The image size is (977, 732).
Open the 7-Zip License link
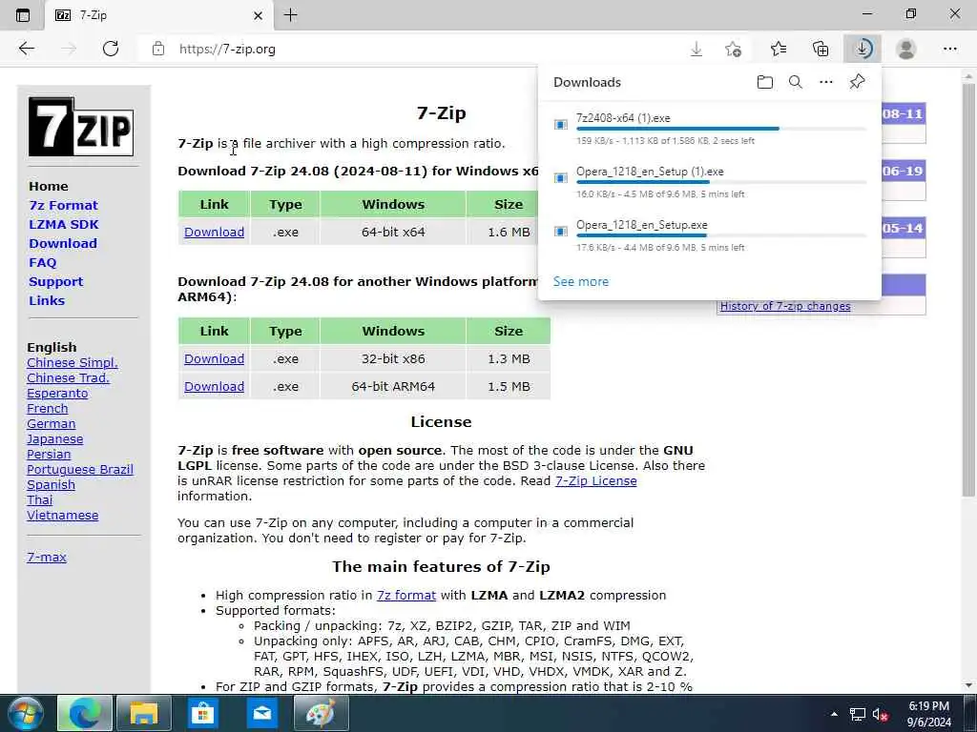(x=595, y=481)
